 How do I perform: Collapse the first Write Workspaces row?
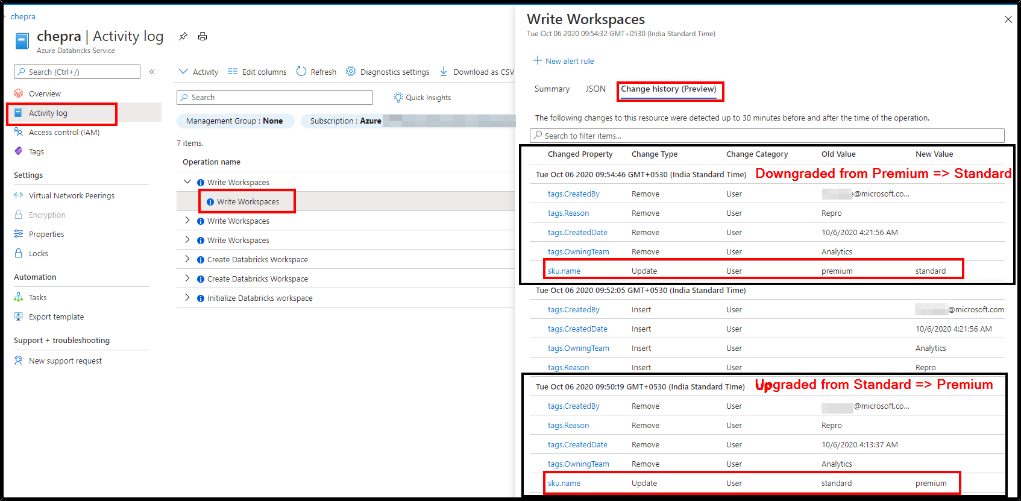[187, 182]
